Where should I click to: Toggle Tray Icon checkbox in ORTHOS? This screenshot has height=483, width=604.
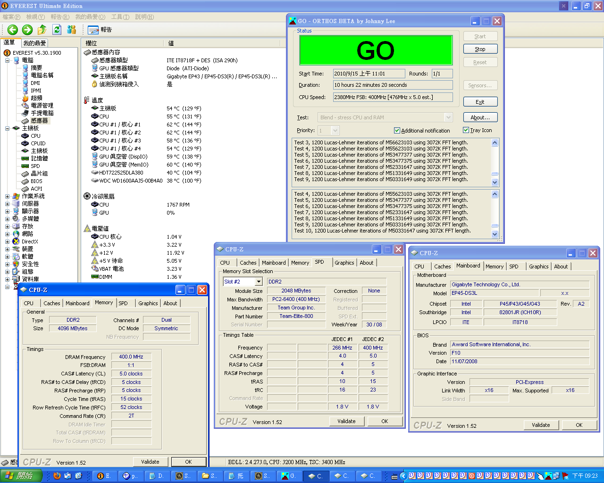[x=466, y=130]
